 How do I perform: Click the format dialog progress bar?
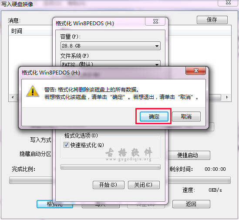[110, 167]
